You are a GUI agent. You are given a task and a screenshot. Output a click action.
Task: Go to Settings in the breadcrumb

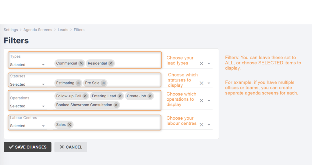click(11, 30)
